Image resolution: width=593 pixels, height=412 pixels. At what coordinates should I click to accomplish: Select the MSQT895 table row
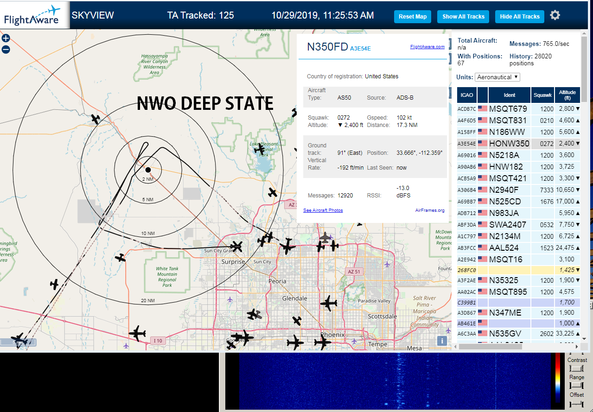[519, 292]
